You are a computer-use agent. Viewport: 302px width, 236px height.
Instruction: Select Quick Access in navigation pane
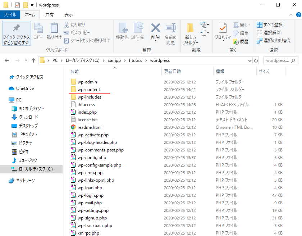pyautogui.click(x=26, y=77)
